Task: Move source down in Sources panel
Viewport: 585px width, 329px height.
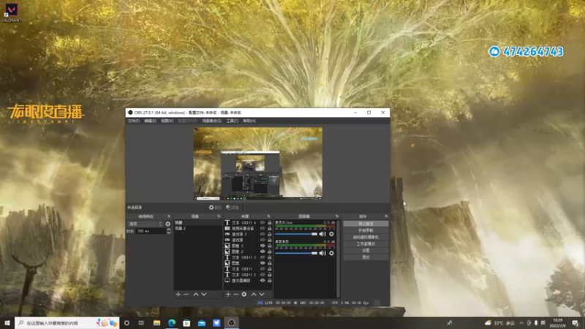Action: [x=262, y=295]
